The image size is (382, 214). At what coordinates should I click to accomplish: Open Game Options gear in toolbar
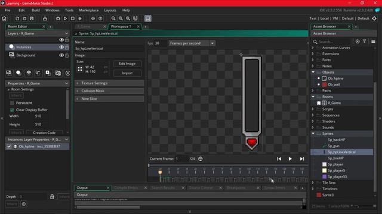point(93,18)
